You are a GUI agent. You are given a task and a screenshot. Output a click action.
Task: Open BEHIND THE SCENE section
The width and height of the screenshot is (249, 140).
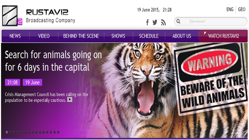(x=81, y=36)
